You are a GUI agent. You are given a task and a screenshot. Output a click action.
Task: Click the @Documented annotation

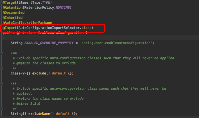13,13
